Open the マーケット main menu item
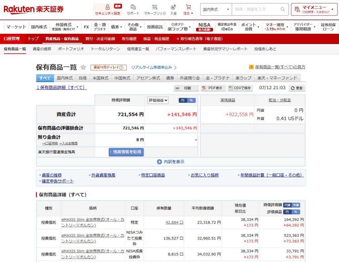The height and width of the screenshot is (262, 339). point(16,27)
